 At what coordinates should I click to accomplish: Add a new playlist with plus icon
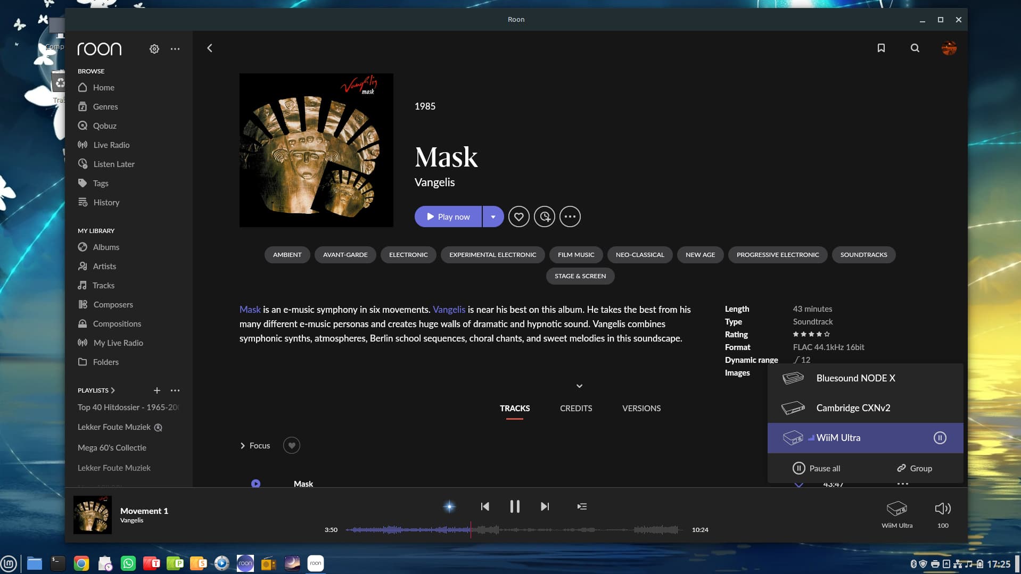click(157, 390)
